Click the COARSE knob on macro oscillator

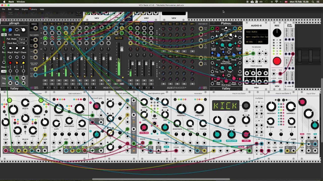231,120
